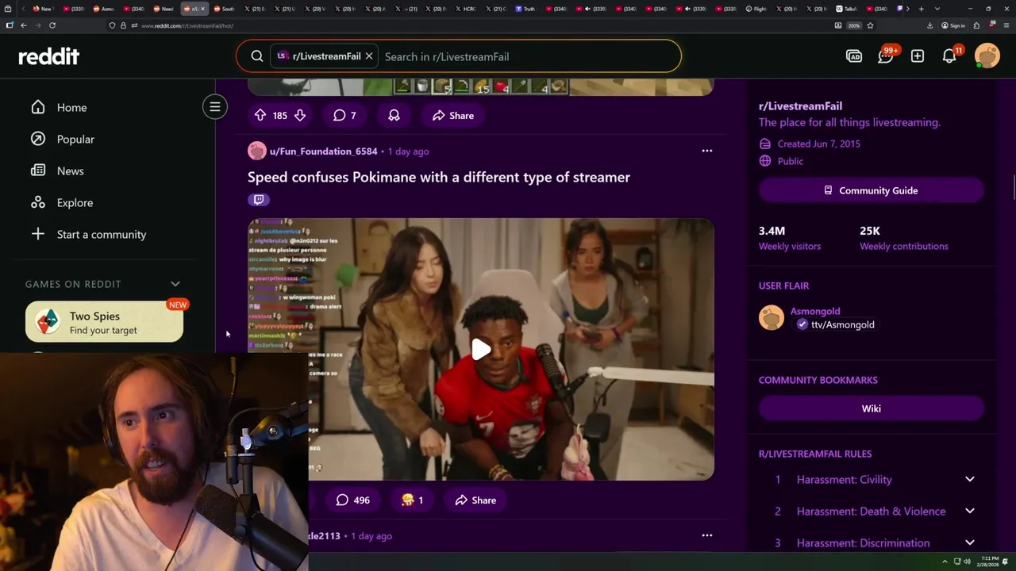This screenshot has width=1016, height=571.
Task: Click the award emoji with count 1
Action: [412, 500]
